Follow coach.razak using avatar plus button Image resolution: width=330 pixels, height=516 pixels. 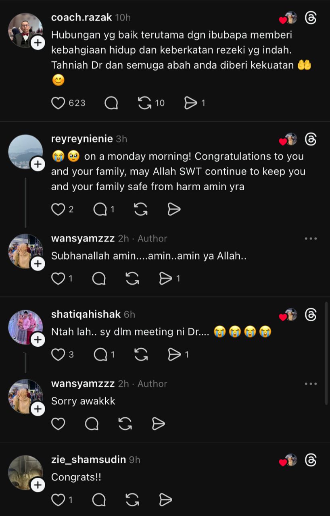38,43
